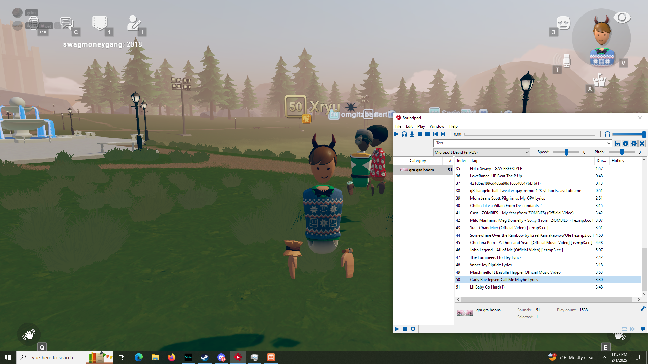648x364 pixels.
Task: Toggle the A auto-keys status button
Action: pyautogui.click(x=413, y=329)
